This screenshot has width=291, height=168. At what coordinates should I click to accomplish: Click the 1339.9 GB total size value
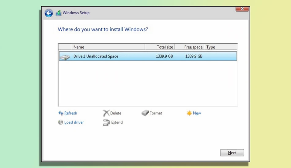[x=164, y=56]
